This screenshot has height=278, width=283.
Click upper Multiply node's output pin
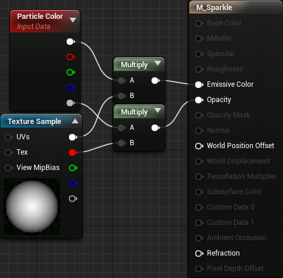click(156, 80)
